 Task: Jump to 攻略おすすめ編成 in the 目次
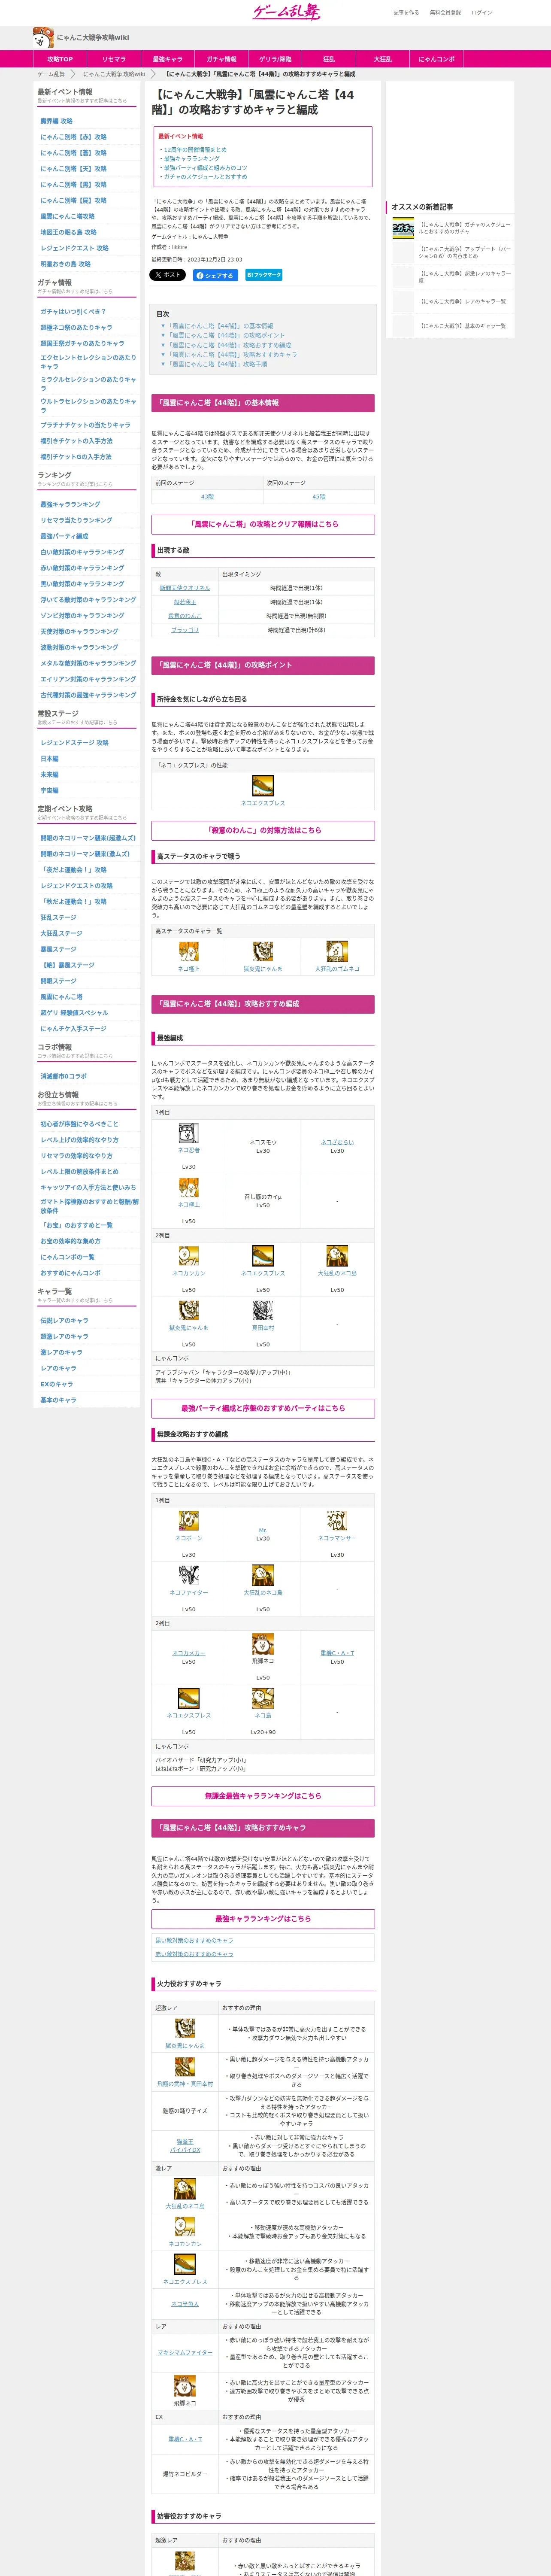(230, 345)
